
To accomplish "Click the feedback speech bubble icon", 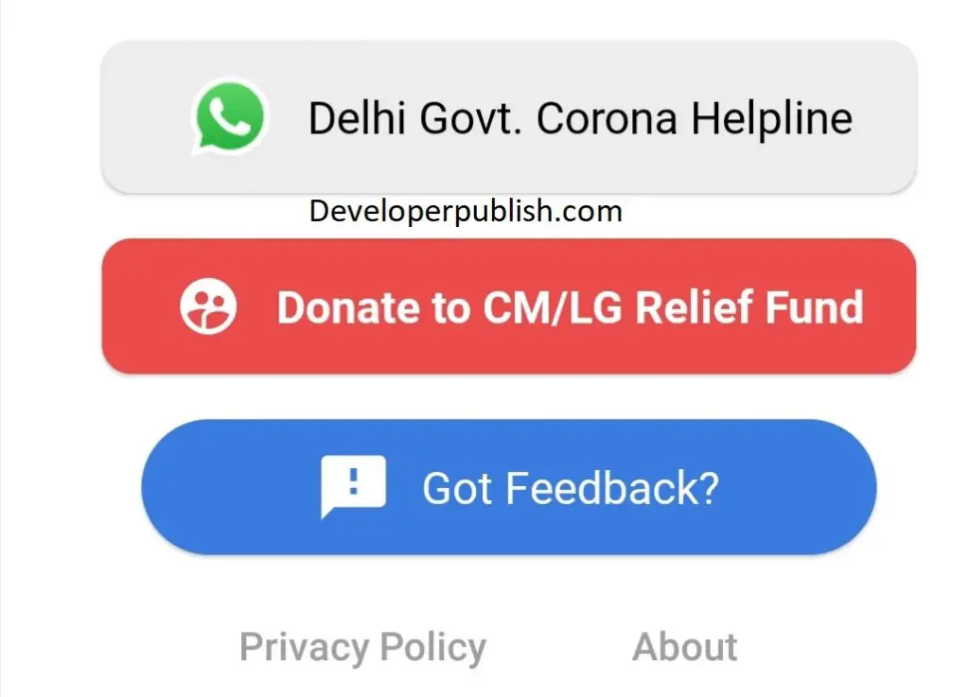I will click(x=354, y=486).
